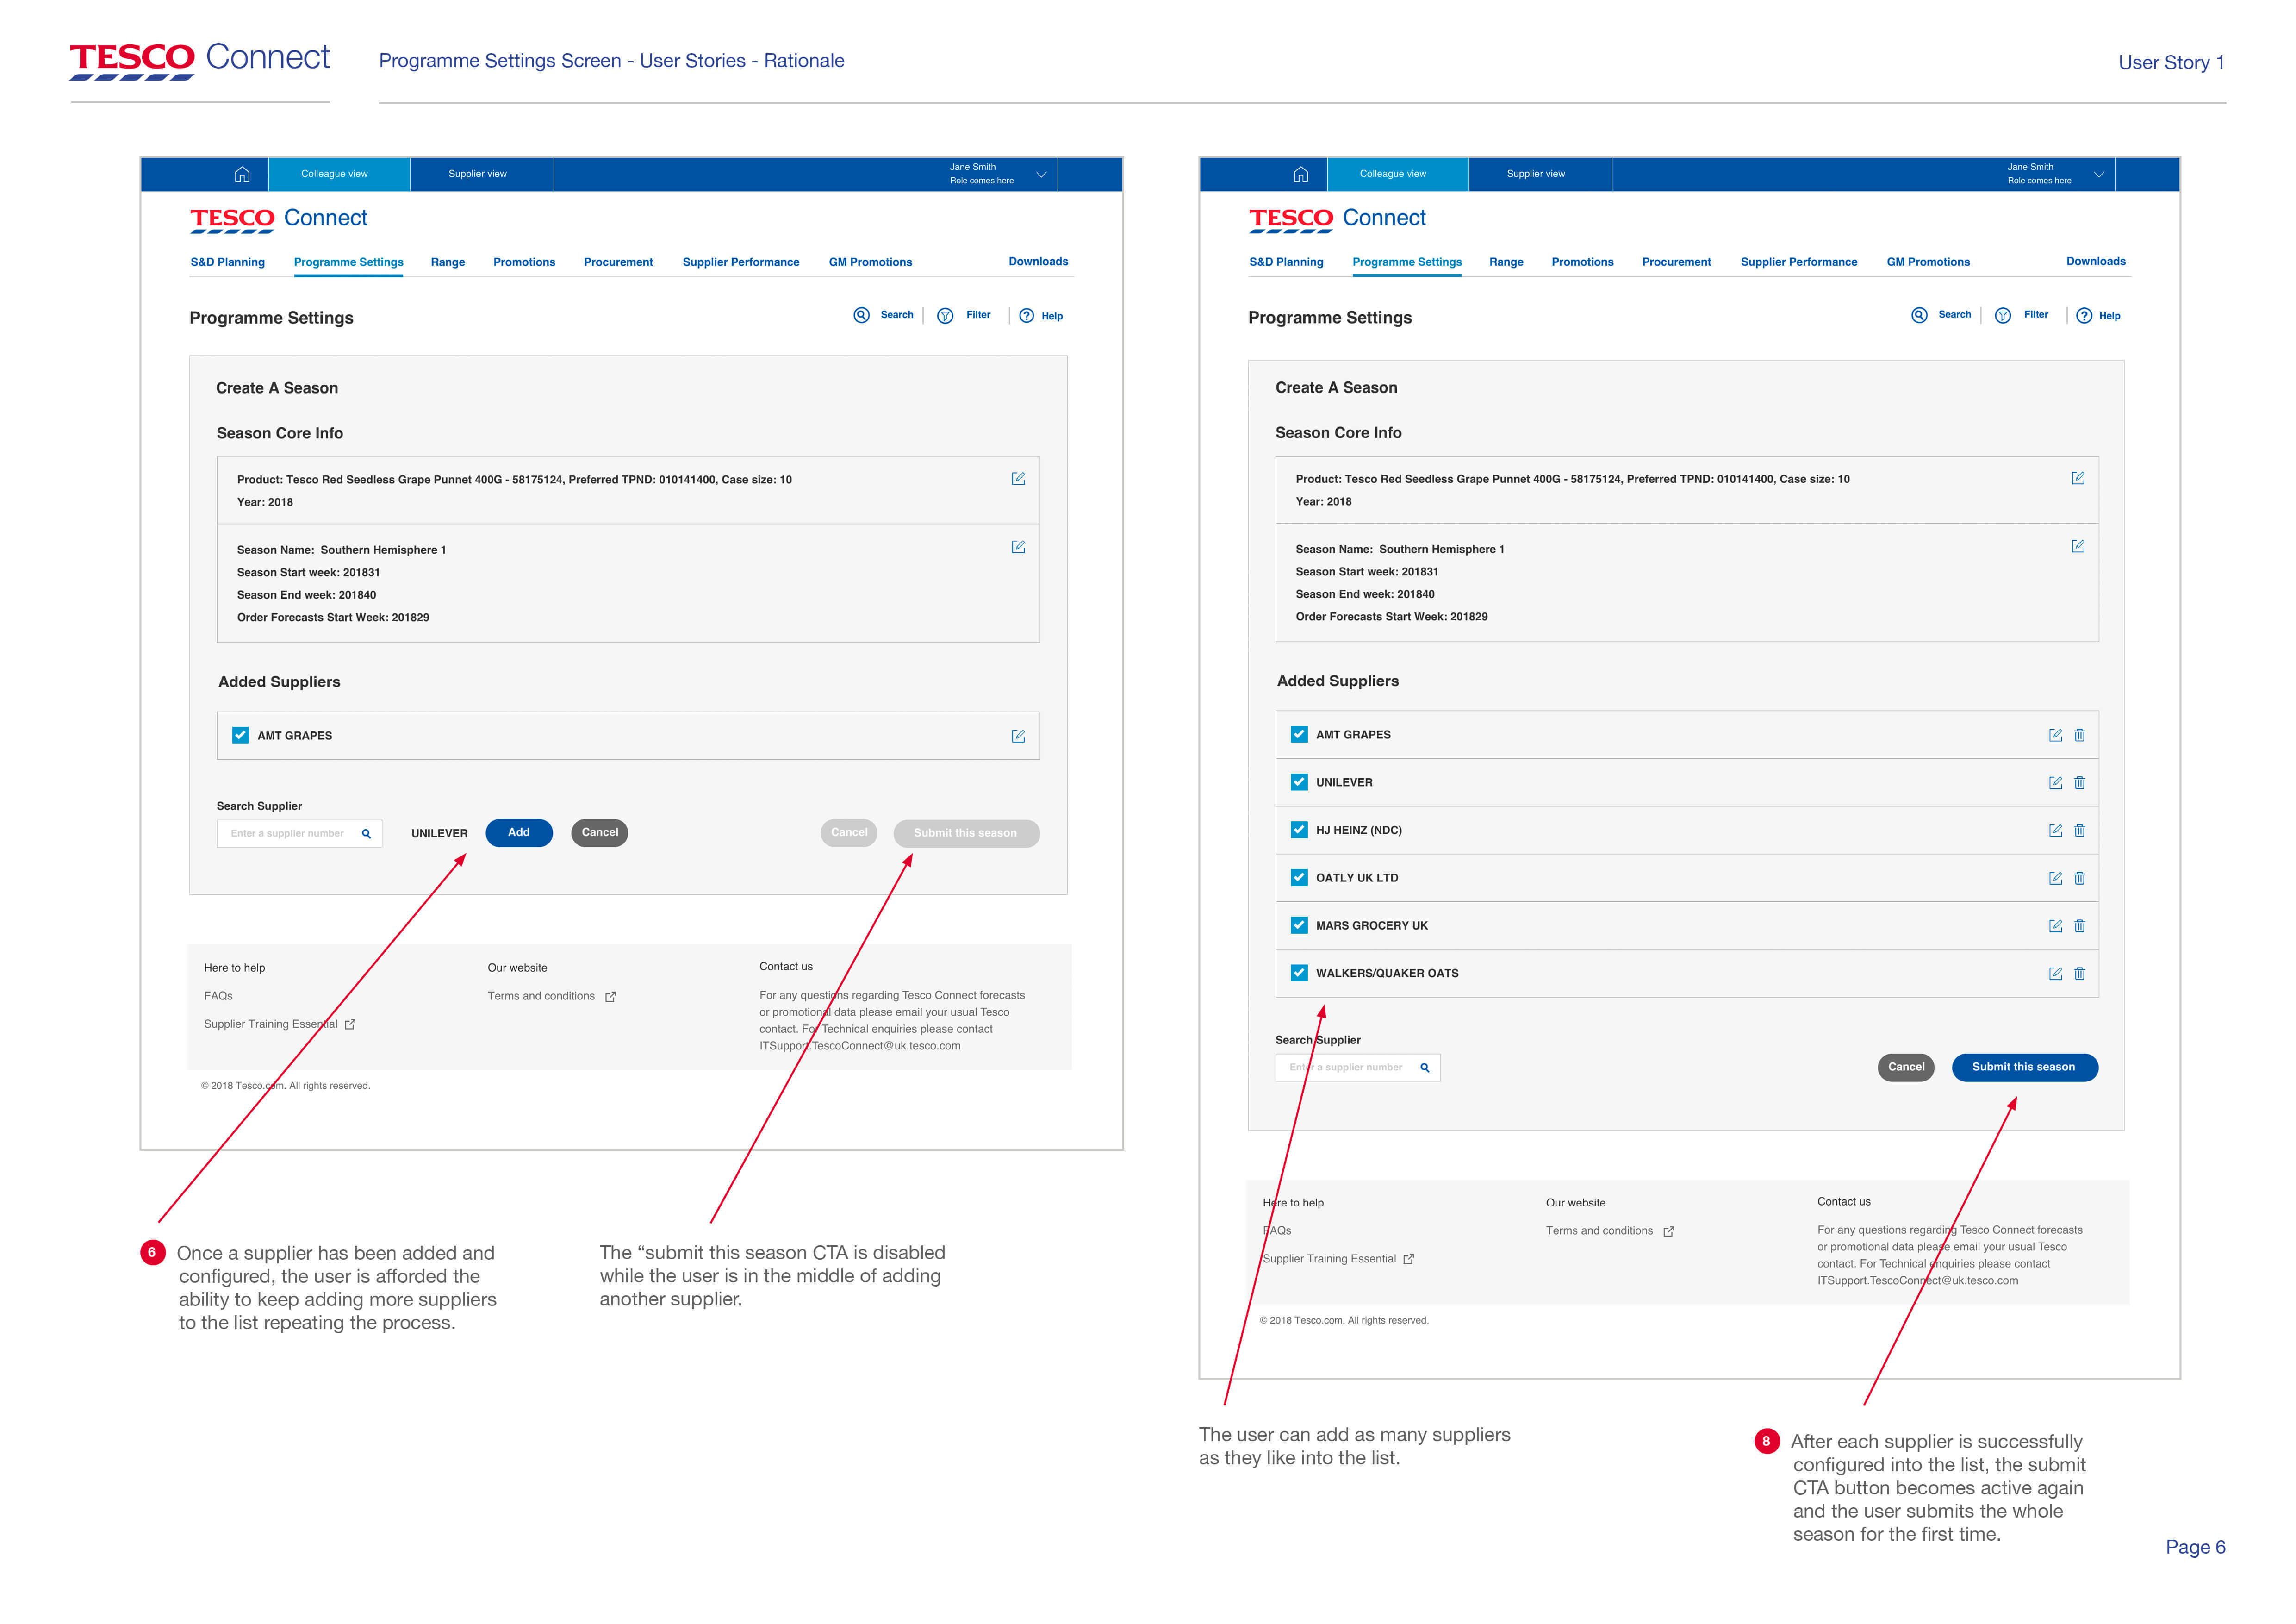The image size is (2296, 1624).
Task: Untick the MARS GROCERY UK checkbox
Action: point(1299,926)
